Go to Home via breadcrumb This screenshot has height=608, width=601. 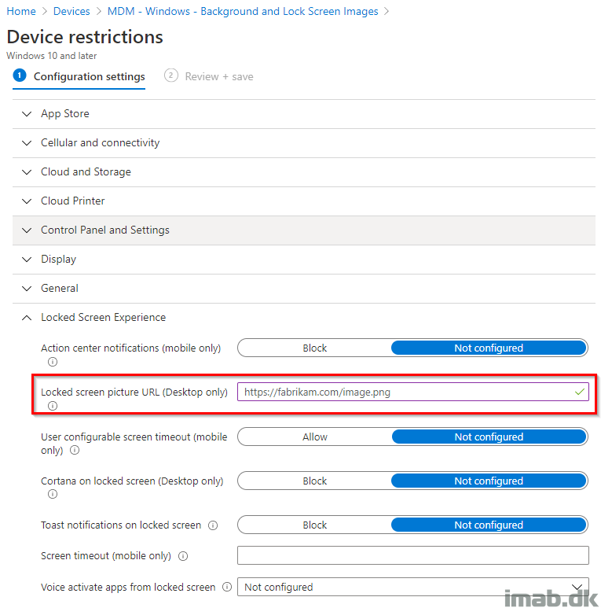click(x=21, y=11)
